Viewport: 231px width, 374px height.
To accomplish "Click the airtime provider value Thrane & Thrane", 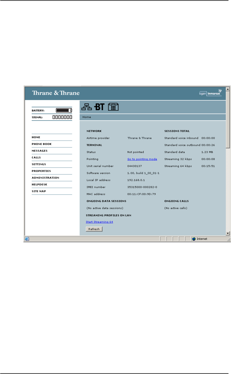I will pos(140,138).
